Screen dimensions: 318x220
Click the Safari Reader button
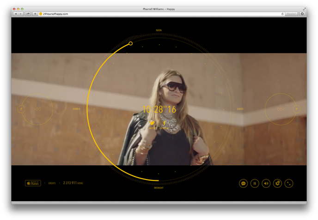(292, 14)
